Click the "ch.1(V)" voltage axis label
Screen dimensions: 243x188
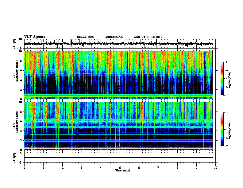point(14,44)
